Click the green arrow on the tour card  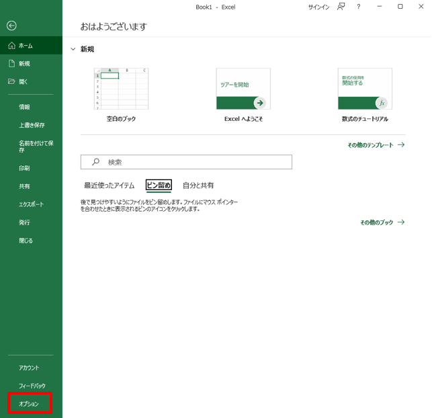[x=260, y=103]
